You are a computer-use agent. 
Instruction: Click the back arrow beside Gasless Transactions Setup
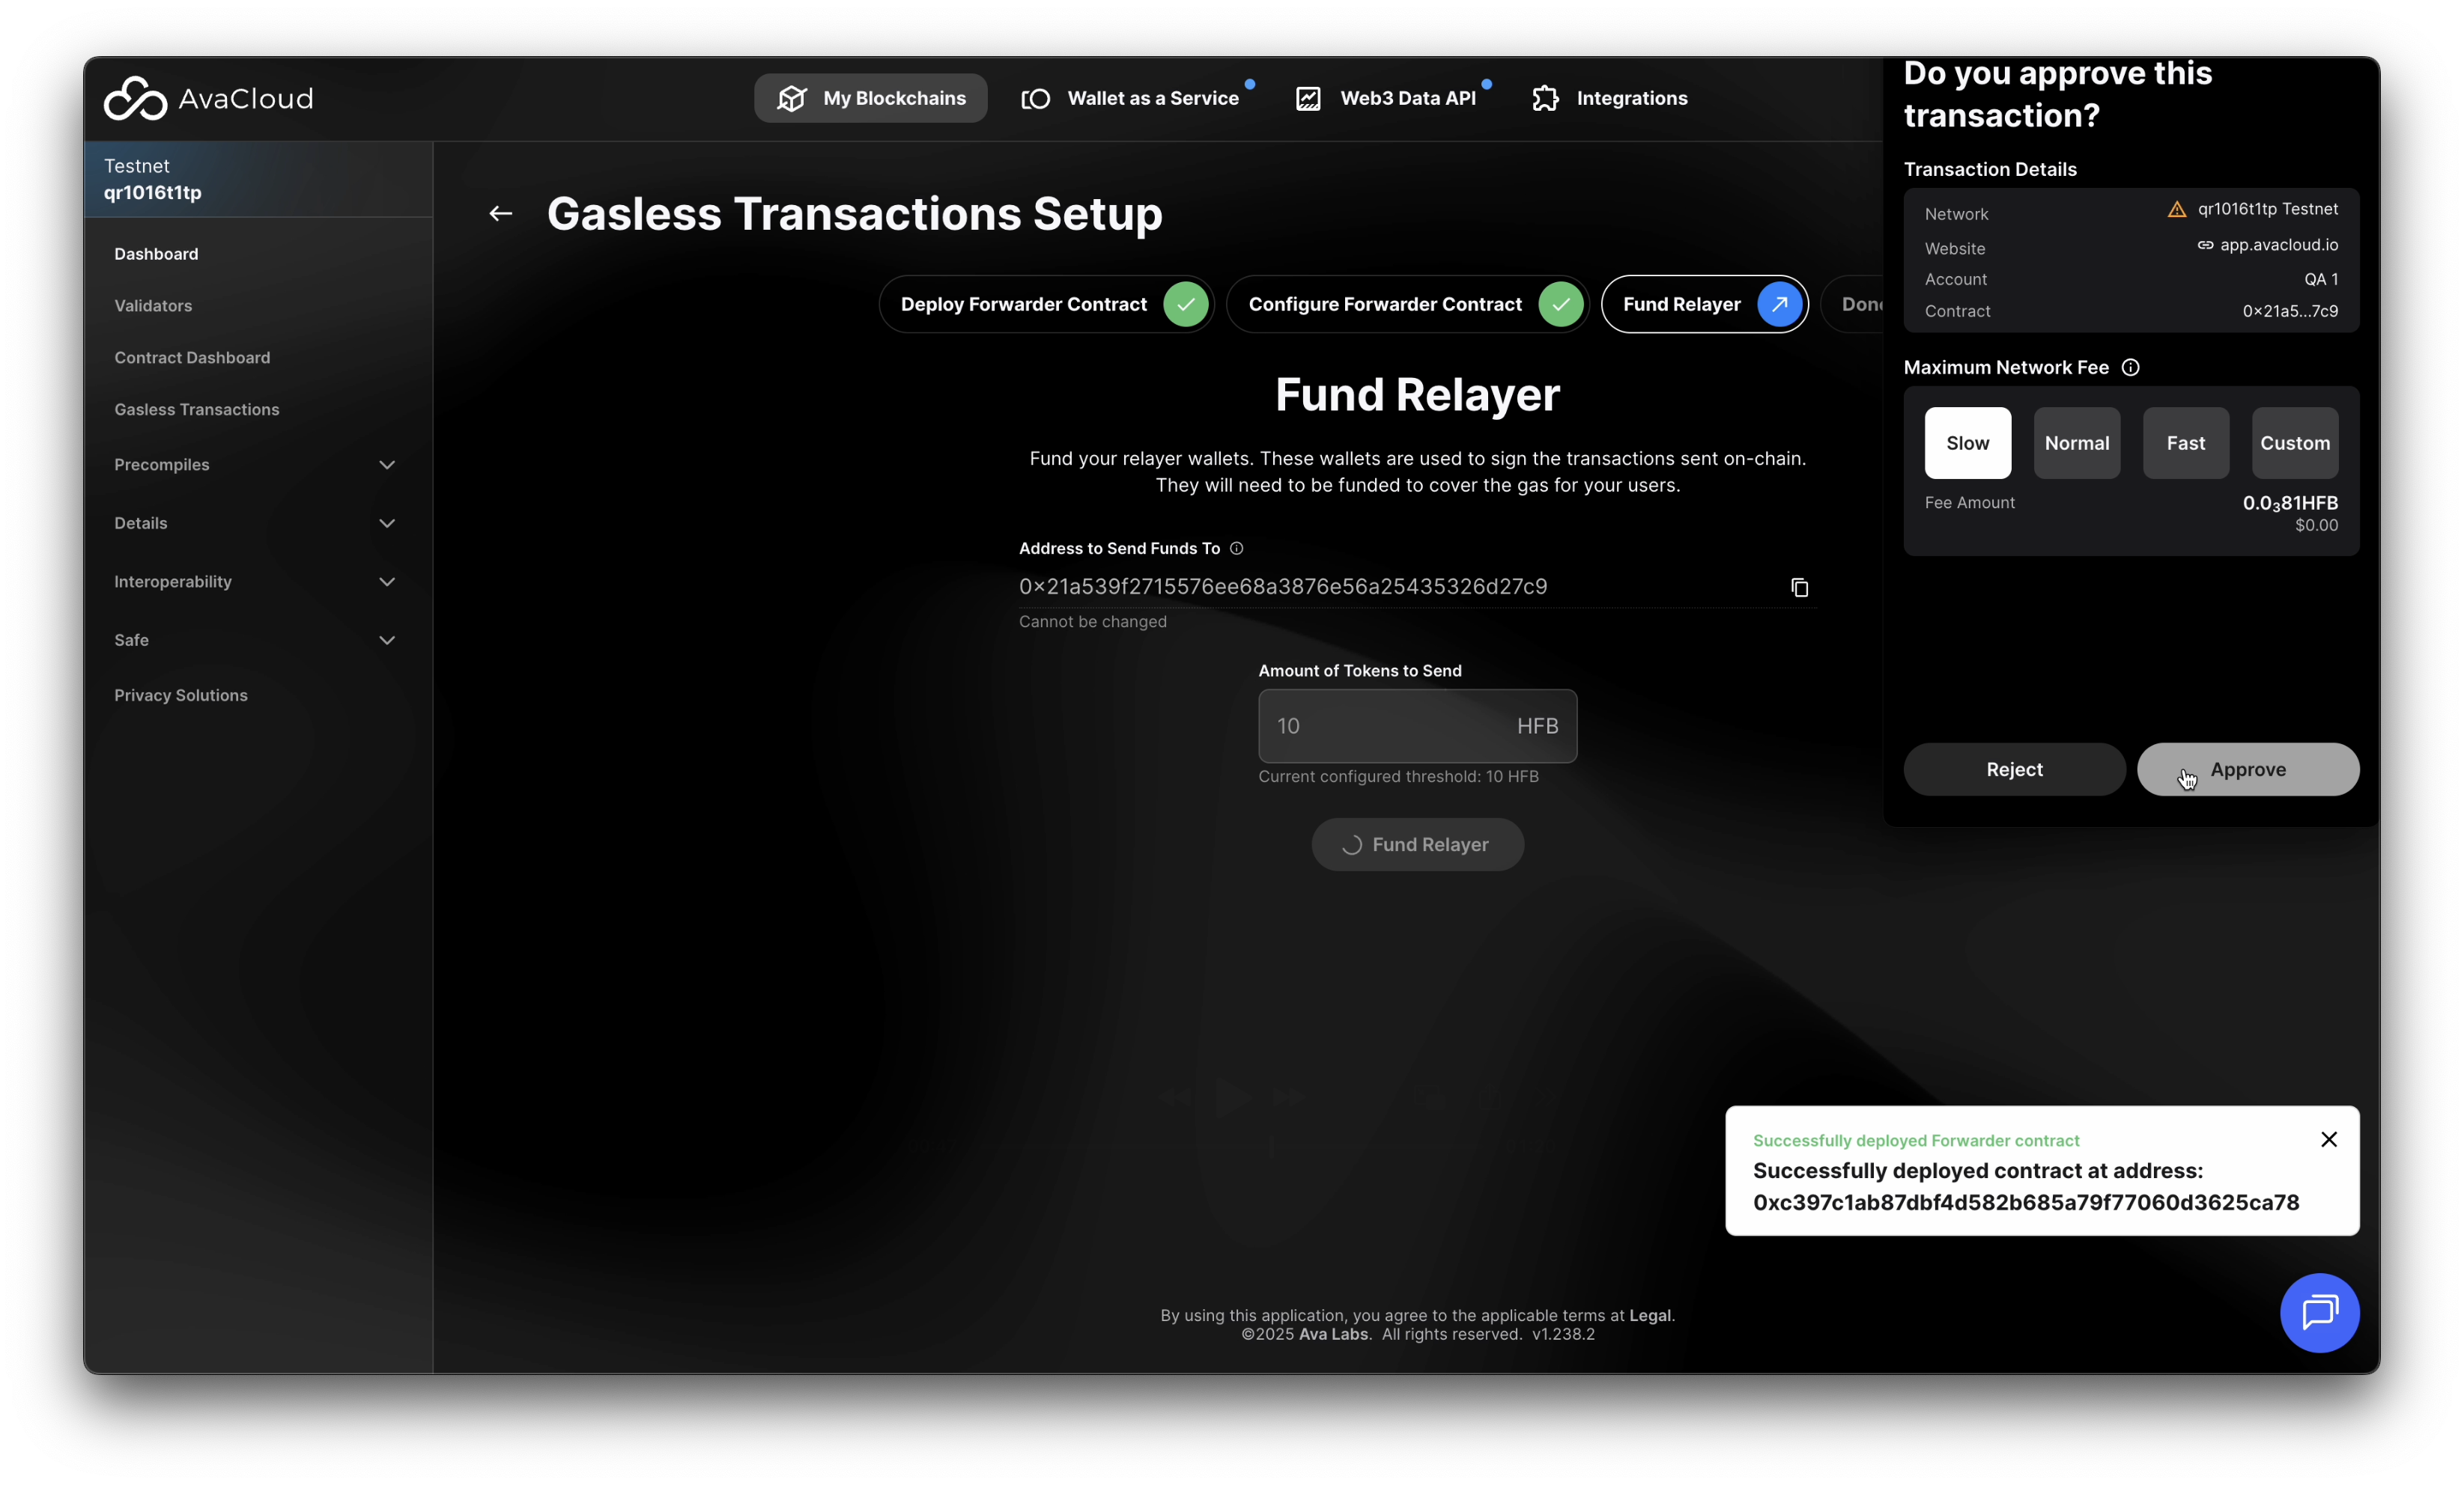point(500,214)
